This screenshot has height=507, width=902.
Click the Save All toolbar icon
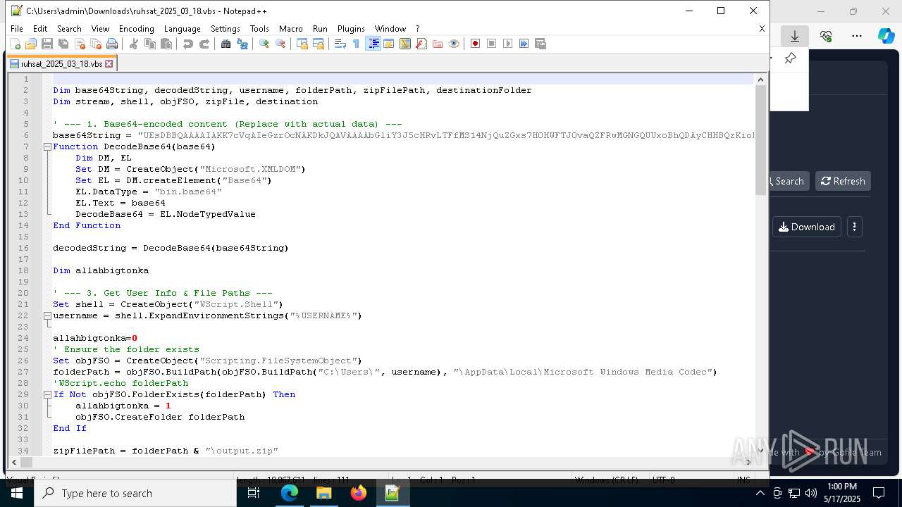[x=63, y=44]
